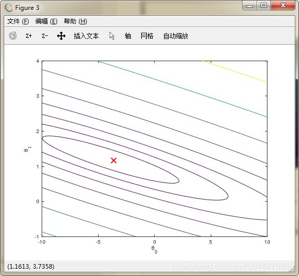The height and width of the screenshot is (276, 299).
Task: Open the 帮助 (H) menu
Action: pos(75,21)
